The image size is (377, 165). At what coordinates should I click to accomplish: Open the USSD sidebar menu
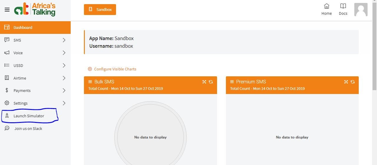[35, 65]
